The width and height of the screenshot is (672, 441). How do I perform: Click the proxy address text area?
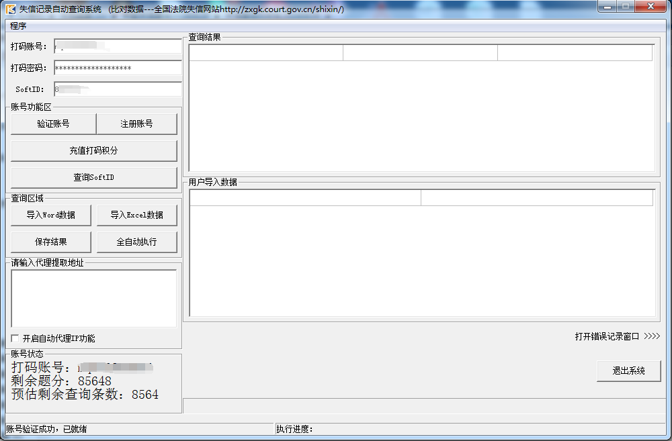click(x=94, y=299)
